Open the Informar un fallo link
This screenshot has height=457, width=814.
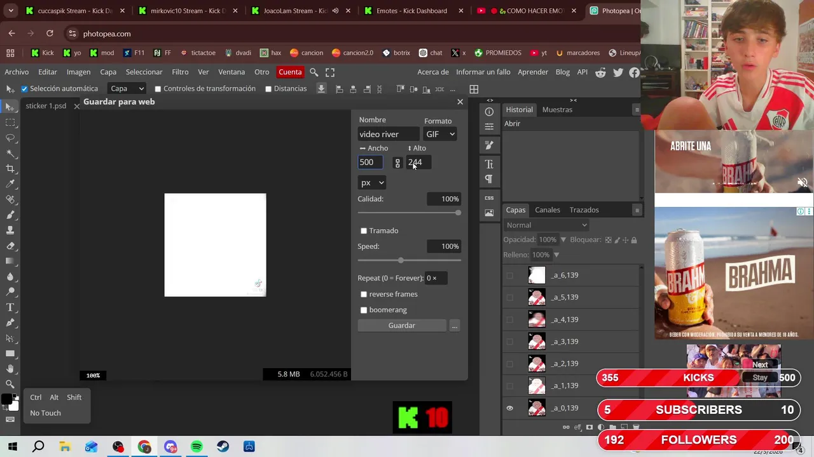pos(483,72)
